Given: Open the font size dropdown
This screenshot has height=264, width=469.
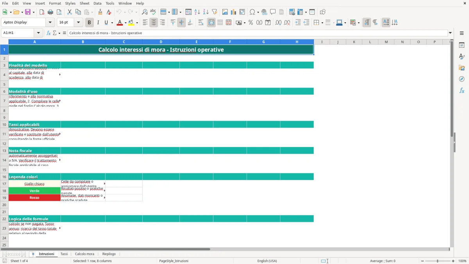Looking at the screenshot, I should click(x=79, y=22).
